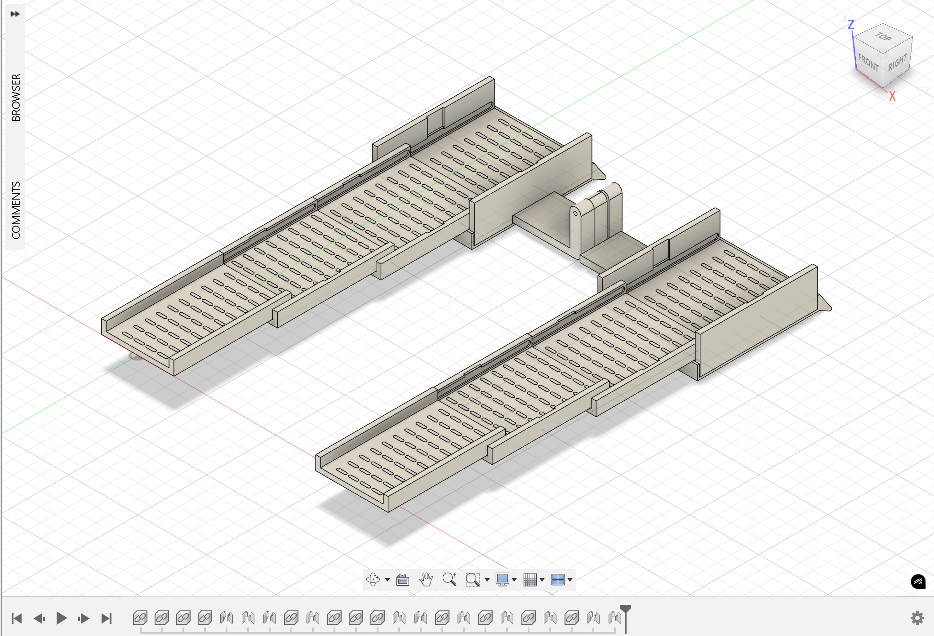Expand the Grid and Snaps dropdown arrow
The image size is (934, 636).
coord(542,580)
